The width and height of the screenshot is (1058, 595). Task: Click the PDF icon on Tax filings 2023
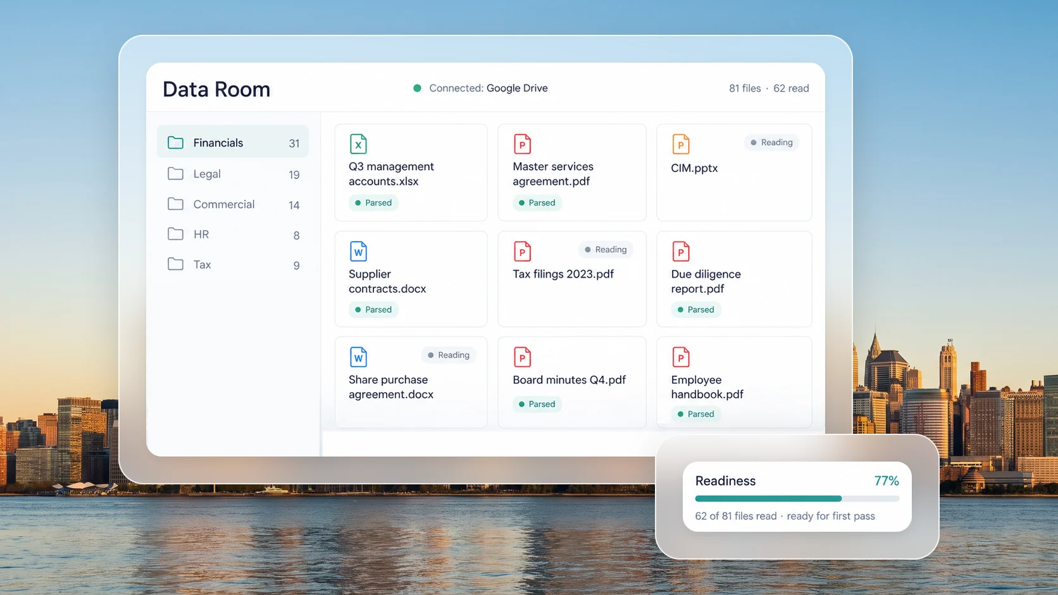coord(522,252)
